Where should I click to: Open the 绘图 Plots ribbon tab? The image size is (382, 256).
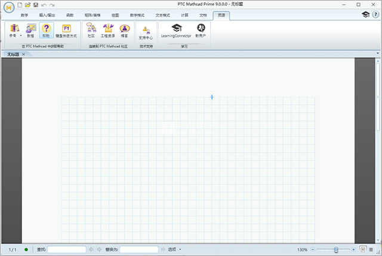115,14
